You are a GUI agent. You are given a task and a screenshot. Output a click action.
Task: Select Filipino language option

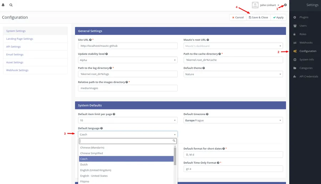coord(126,182)
